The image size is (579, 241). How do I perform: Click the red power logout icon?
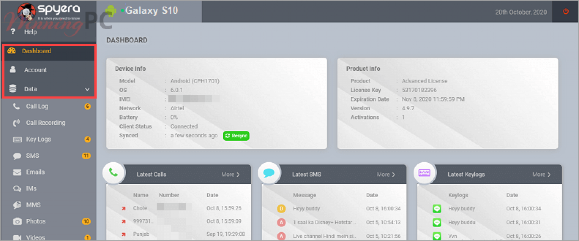pos(566,11)
